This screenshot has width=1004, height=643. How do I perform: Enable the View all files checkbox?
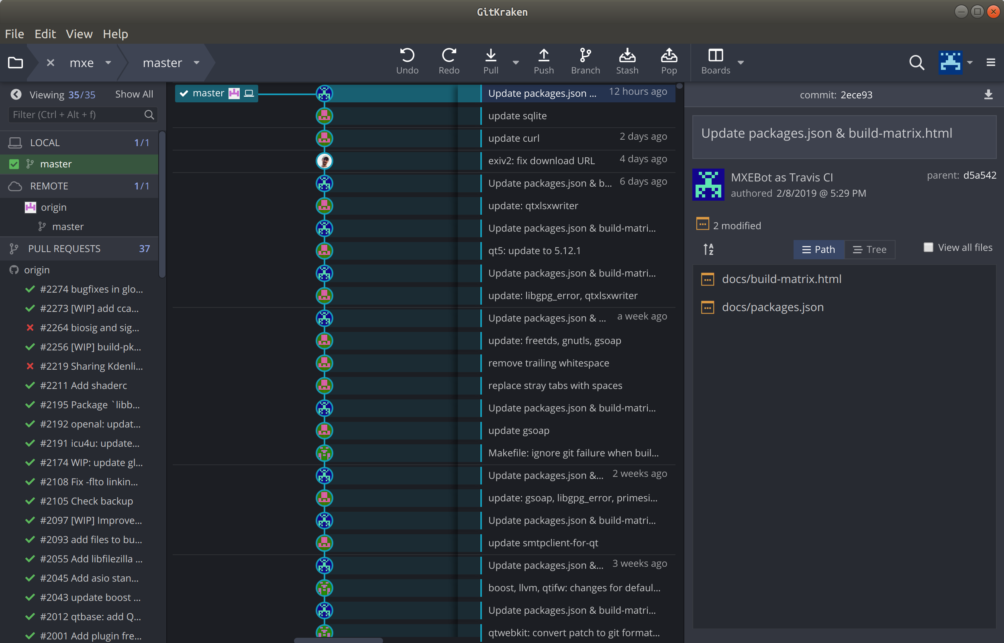point(928,248)
